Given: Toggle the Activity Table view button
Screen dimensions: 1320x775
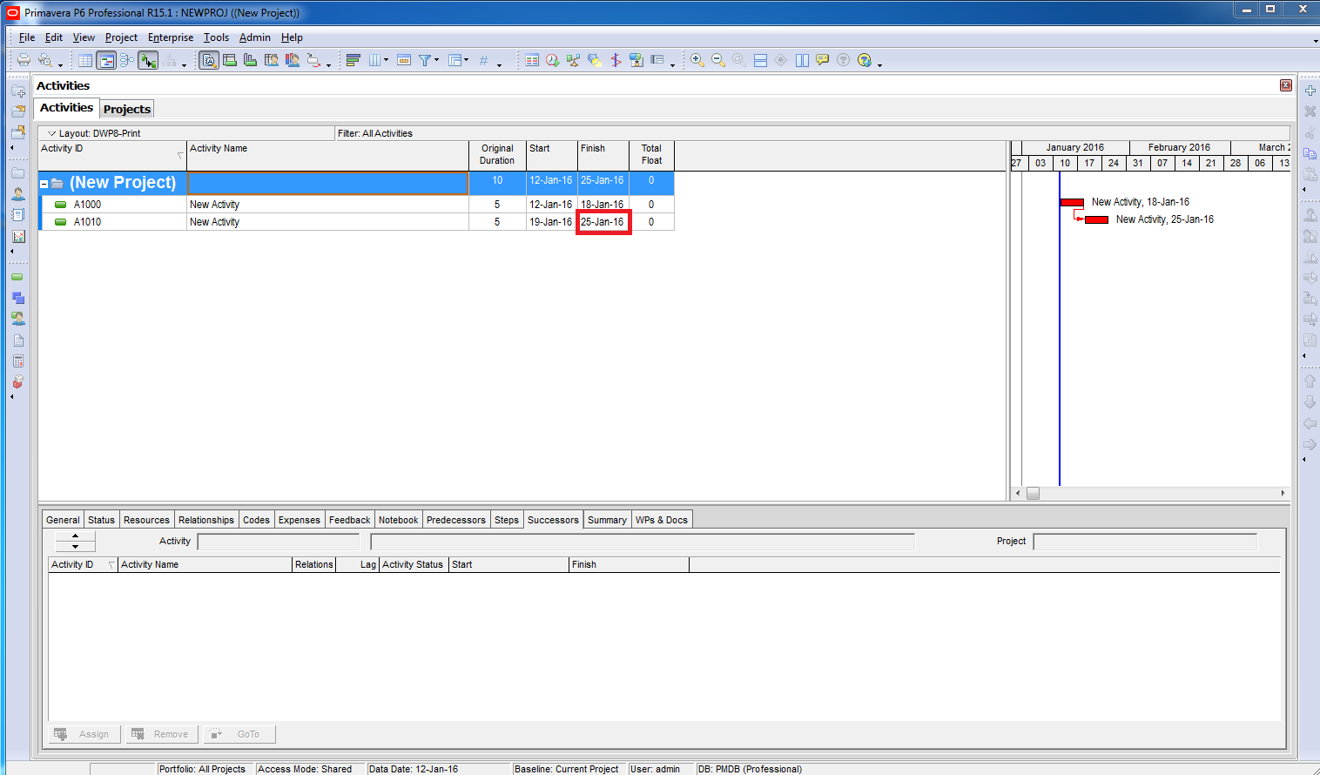Looking at the screenshot, I should click(x=85, y=60).
